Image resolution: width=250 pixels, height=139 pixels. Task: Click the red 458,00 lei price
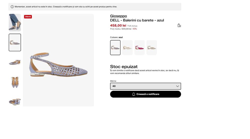pyautogui.click(x=118, y=26)
